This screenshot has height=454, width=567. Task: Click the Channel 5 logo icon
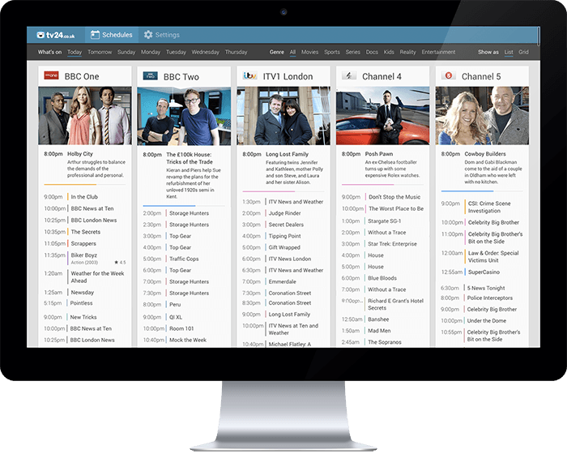449,75
